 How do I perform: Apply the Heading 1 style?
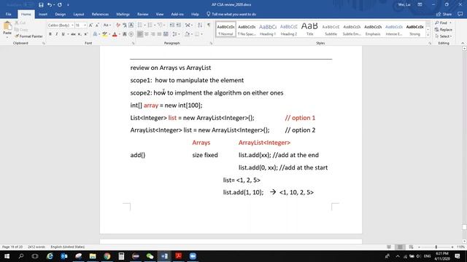tap(268, 29)
